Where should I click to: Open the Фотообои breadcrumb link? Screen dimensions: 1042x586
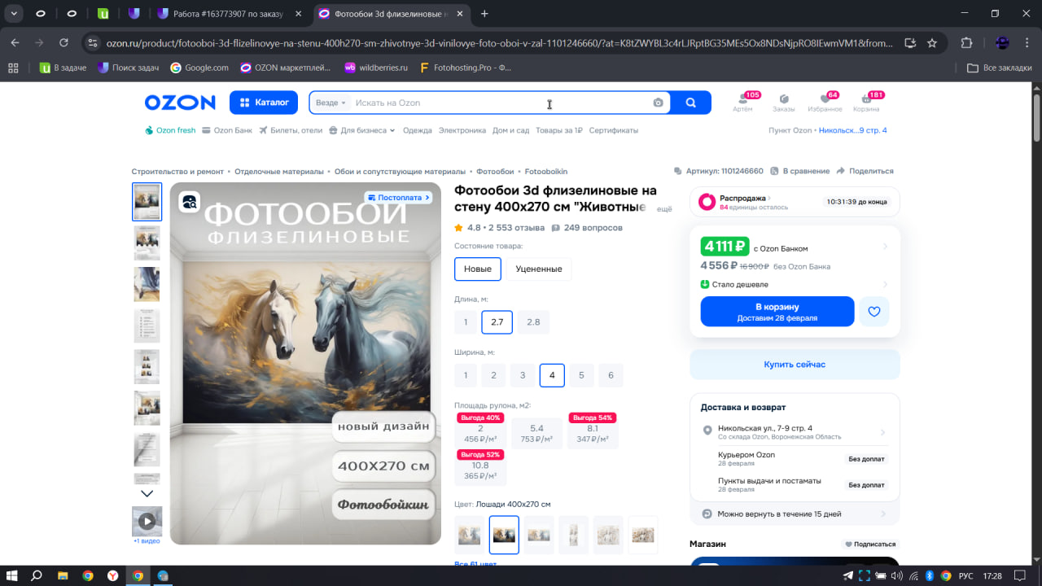[495, 172]
